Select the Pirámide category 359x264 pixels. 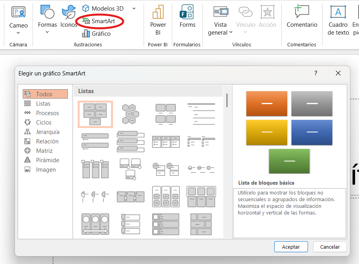click(x=46, y=160)
